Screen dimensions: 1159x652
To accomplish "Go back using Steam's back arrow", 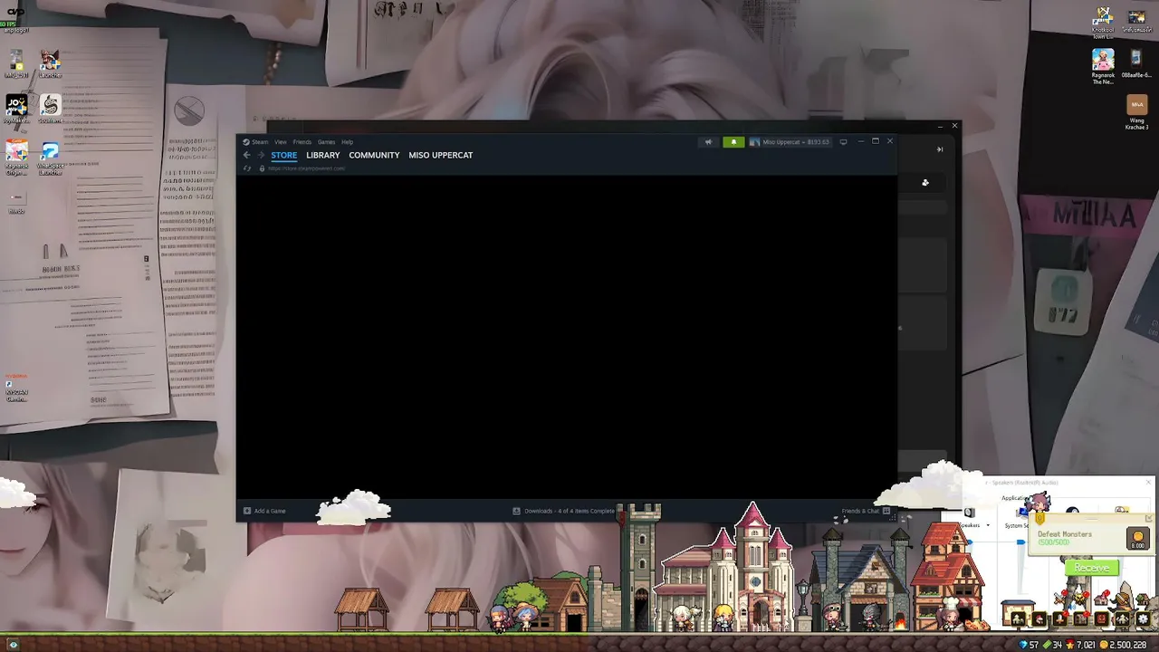I will tap(246, 155).
